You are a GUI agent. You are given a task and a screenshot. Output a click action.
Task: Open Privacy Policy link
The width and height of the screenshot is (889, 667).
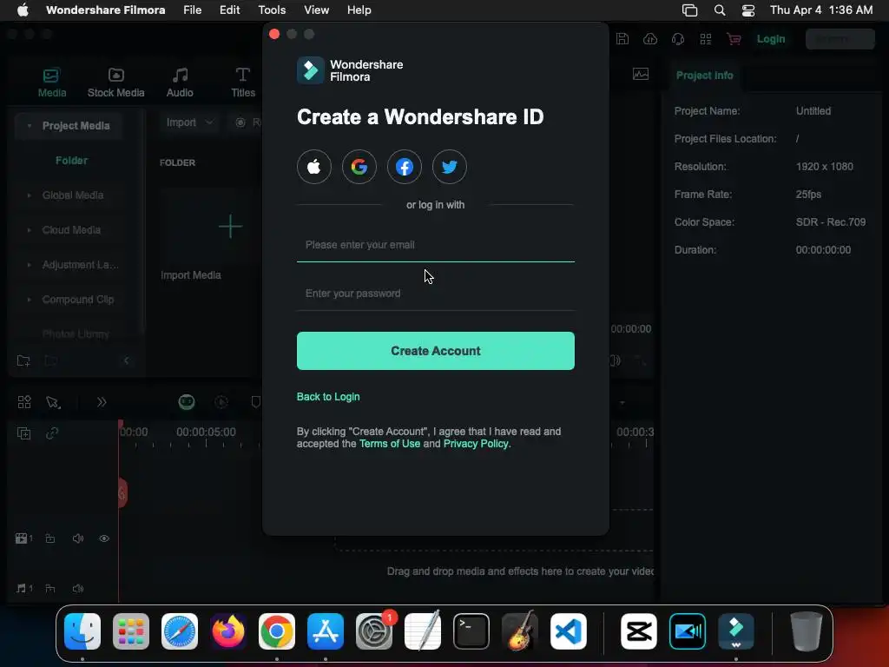(476, 444)
